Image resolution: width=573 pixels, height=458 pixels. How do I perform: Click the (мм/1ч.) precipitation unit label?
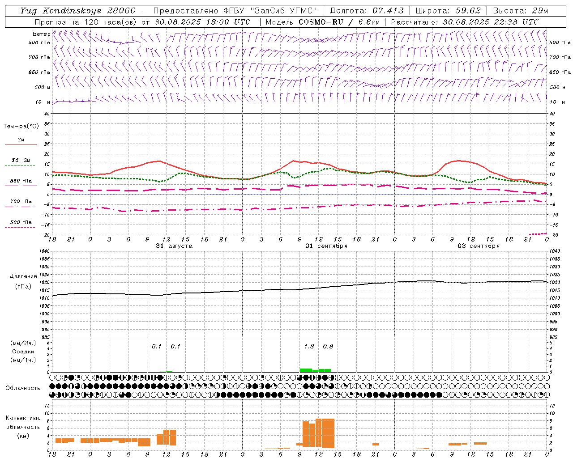click(23, 360)
